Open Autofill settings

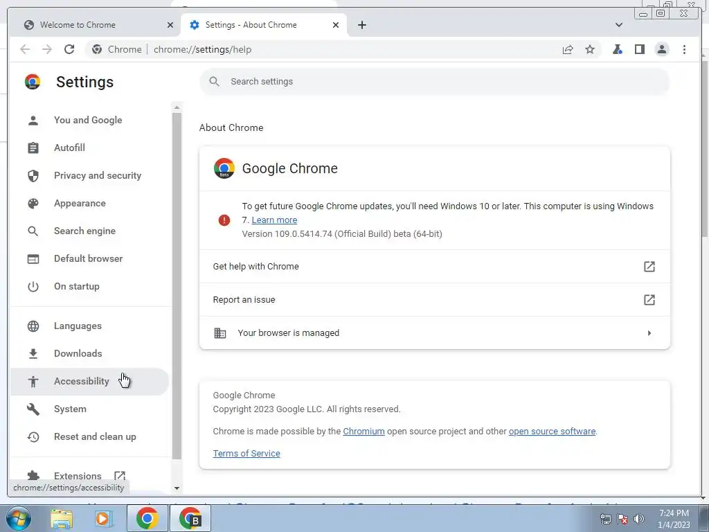[x=89, y=148]
